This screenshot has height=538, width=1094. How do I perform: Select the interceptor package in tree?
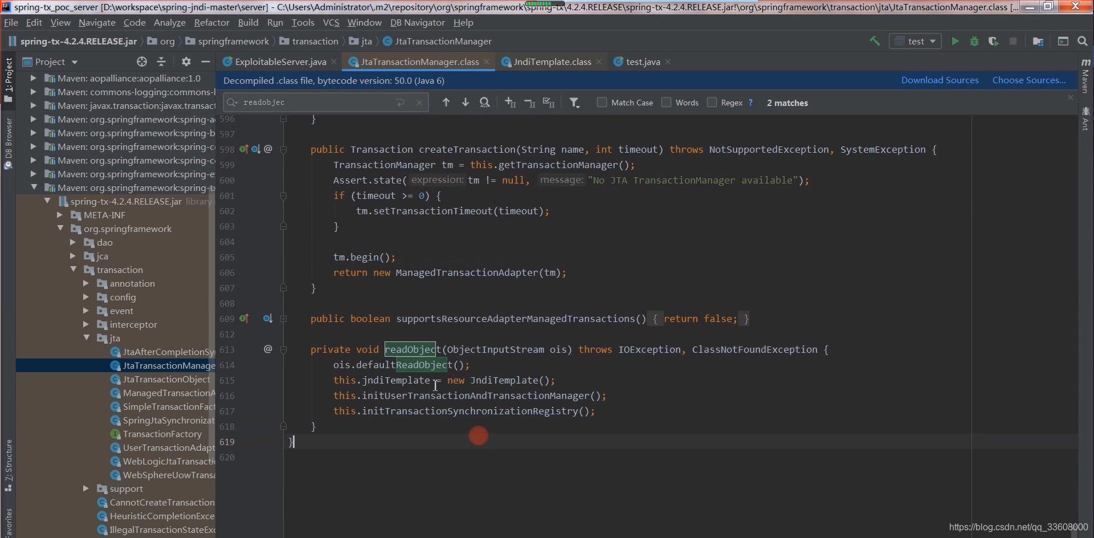133,324
